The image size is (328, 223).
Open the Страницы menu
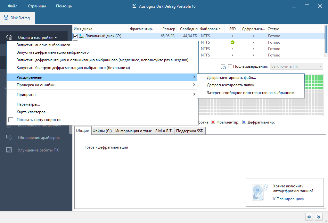point(37,6)
